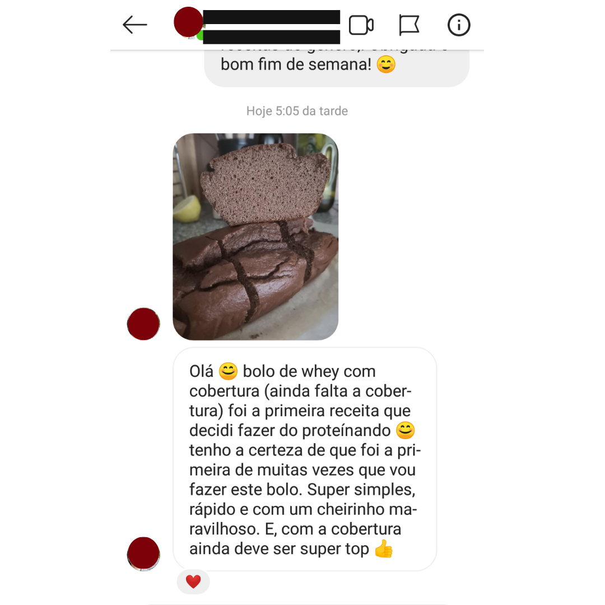The width and height of the screenshot is (605, 605).
Task: Open the profile picture in the chat header
Action: pos(188,22)
